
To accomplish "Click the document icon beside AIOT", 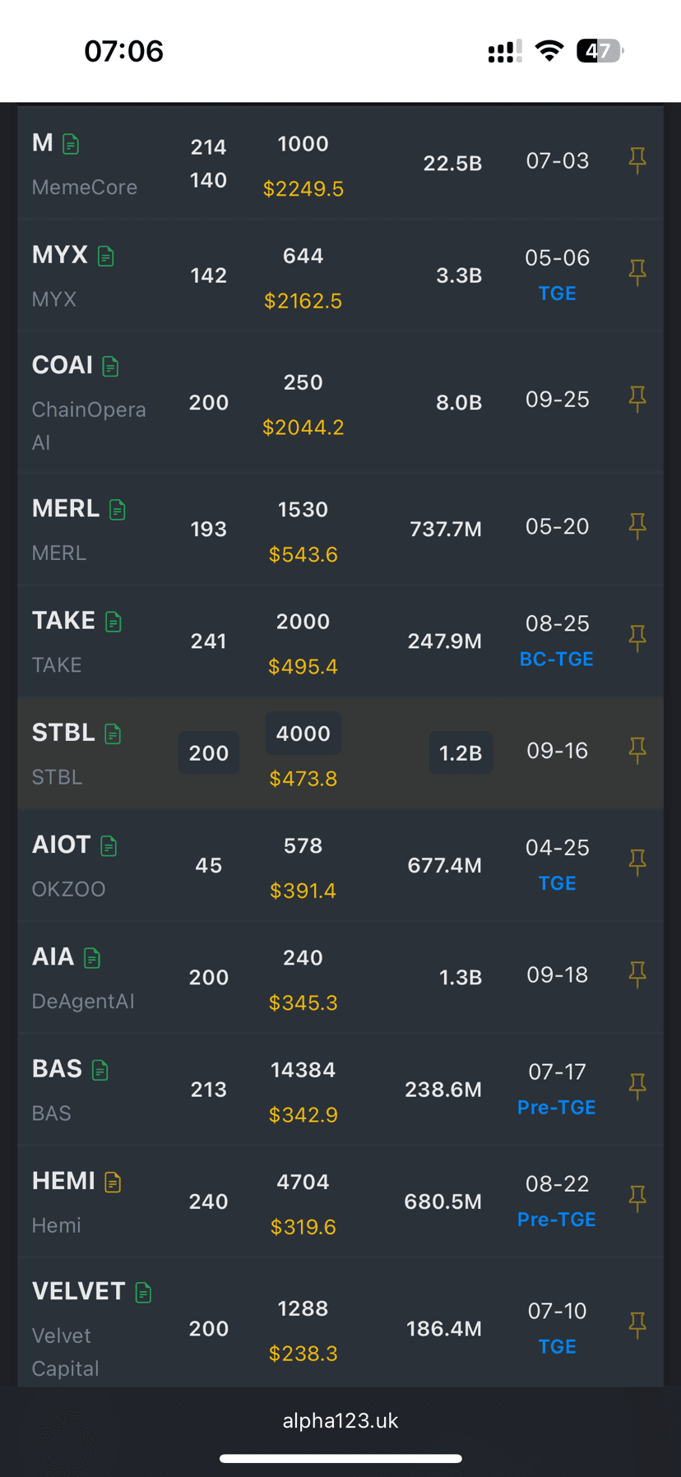I will 109,846.
